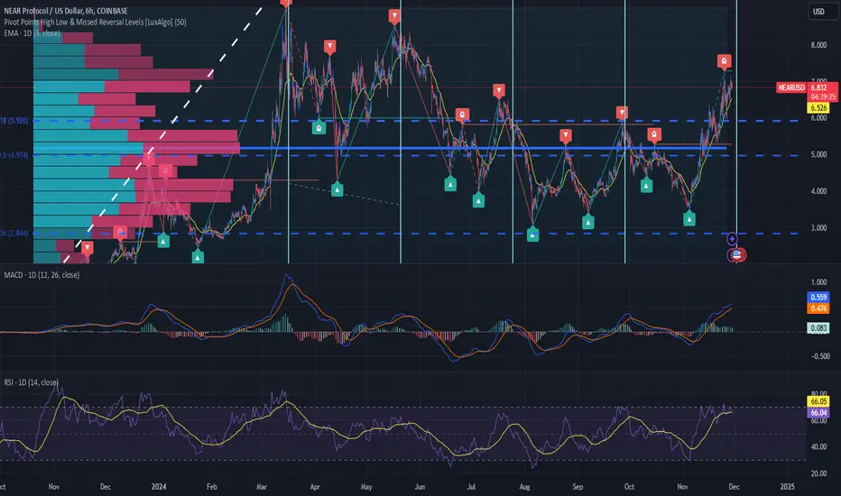Click green pivot low marker in mid-October
Viewport: 841px width, 496px height.
(x=646, y=186)
